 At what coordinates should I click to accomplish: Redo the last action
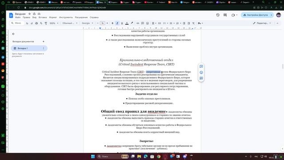(x=32, y=23)
